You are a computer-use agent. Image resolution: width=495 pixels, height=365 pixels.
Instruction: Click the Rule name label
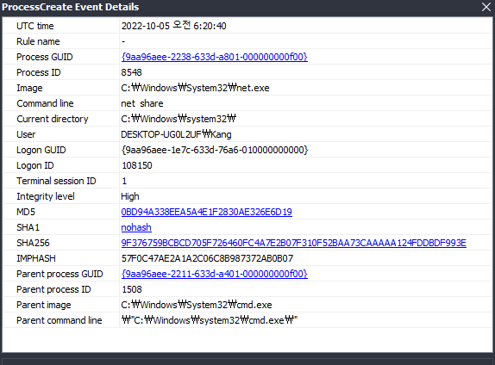click(x=38, y=41)
